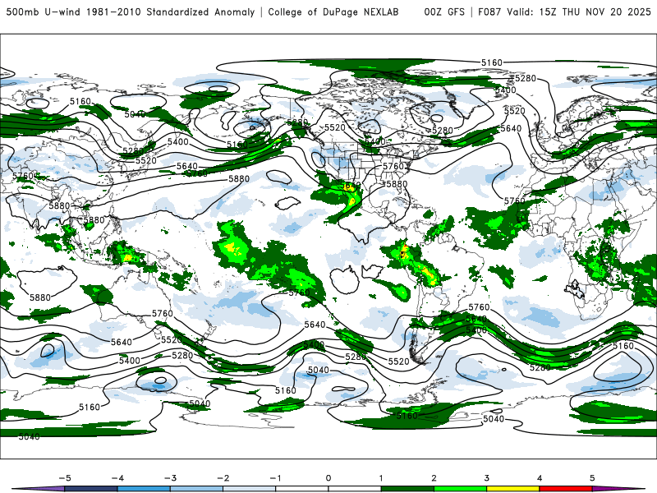Click the '3' colorbar label

pyautogui.click(x=487, y=478)
